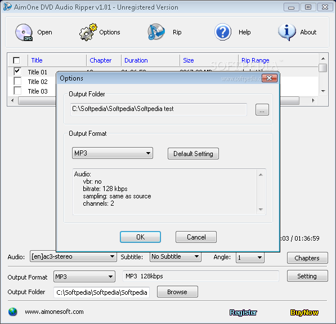Click the app icon in the title bar

(x=7, y=7)
